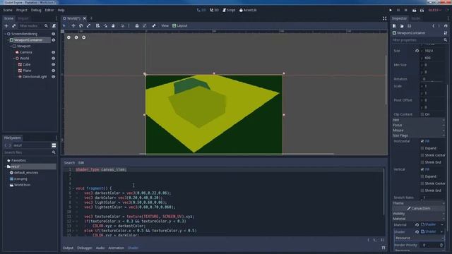Toggle visibility of ViewportContainer node
Screen dimensions: 452x254
point(54,40)
